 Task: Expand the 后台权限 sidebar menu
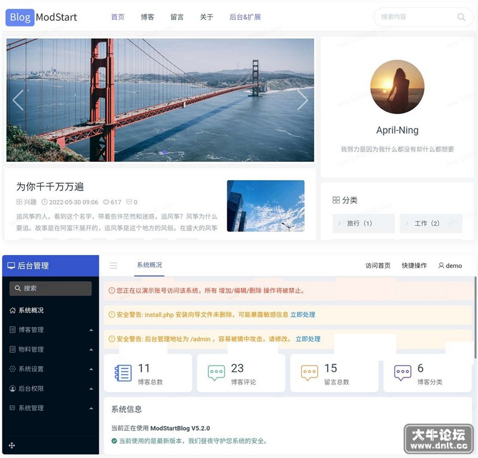pyautogui.click(x=51, y=389)
